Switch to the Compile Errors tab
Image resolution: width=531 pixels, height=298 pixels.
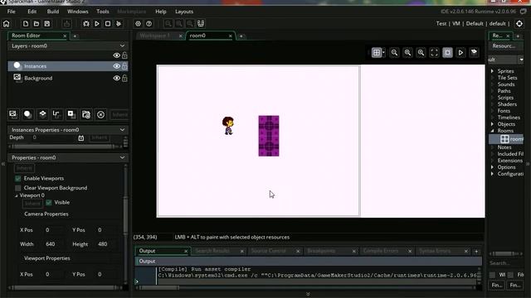(x=381, y=251)
